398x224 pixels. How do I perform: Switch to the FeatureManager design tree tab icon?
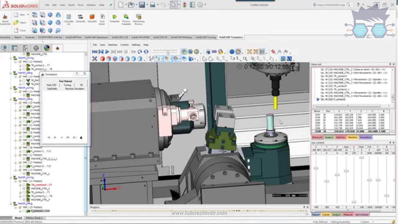[4, 48]
